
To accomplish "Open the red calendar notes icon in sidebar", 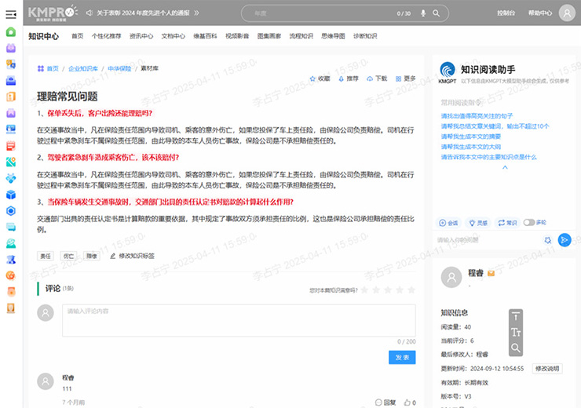I will tap(11, 145).
